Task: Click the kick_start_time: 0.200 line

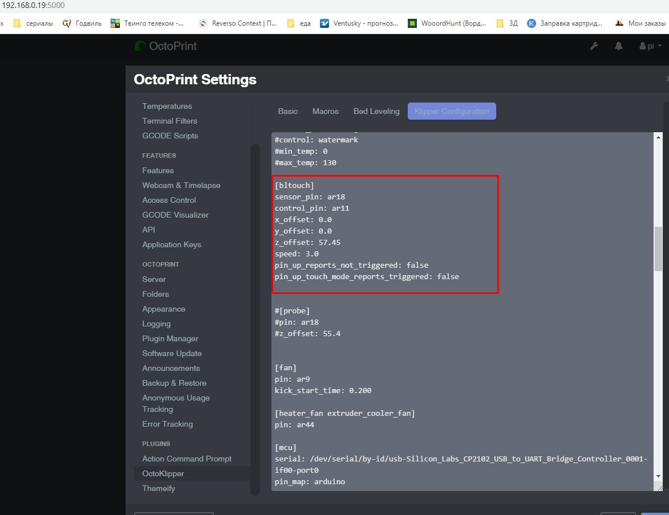Action: [323, 390]
